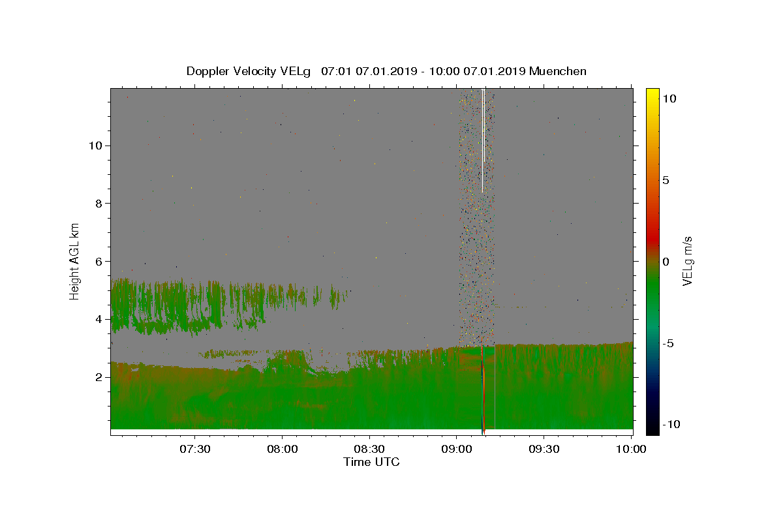Click the 09:00 time tick label

point(457,449)
